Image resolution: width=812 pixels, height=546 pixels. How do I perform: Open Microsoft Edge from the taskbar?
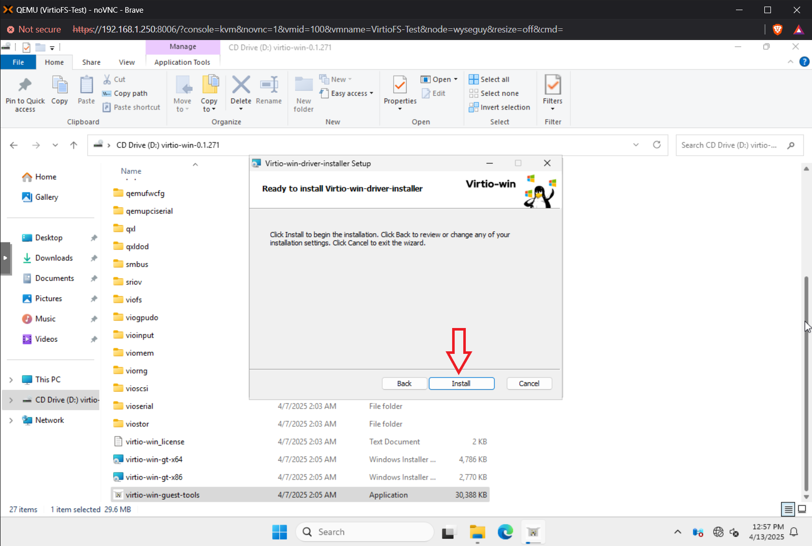[505, 532]
